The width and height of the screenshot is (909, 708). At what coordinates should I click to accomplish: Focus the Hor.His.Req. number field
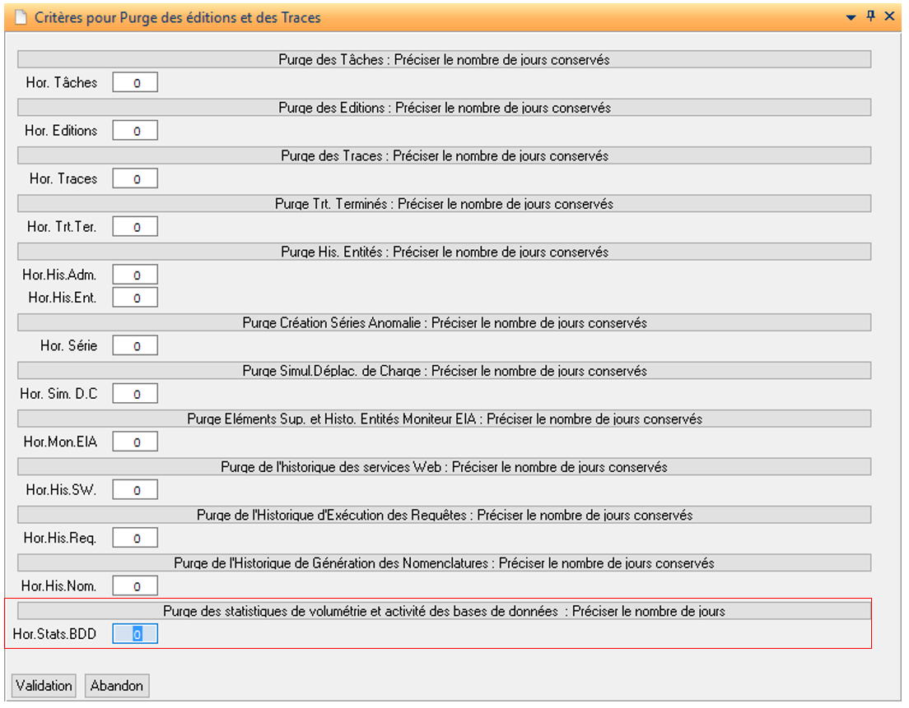[135, 539]
